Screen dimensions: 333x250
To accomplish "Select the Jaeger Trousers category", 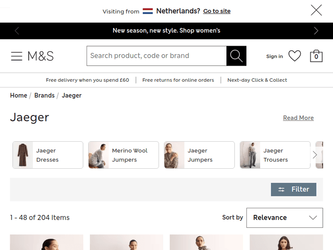I will tap(275, 155).
